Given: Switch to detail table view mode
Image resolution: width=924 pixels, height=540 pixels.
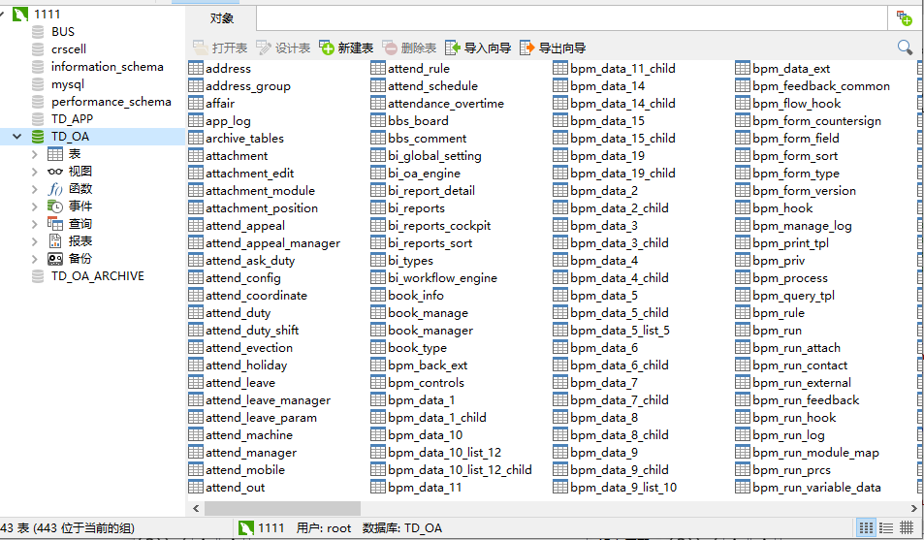Looking at the screenshot, I should click(x=907, y=527).
